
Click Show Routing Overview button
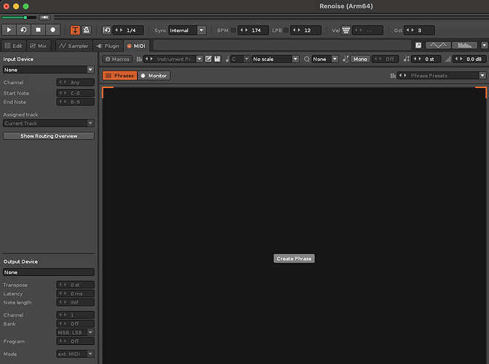(x=48, y=136)
